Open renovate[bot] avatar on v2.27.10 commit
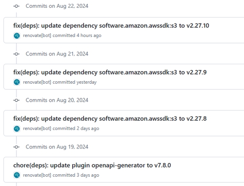This screenshot has height=186, width=244. [17, 36]
